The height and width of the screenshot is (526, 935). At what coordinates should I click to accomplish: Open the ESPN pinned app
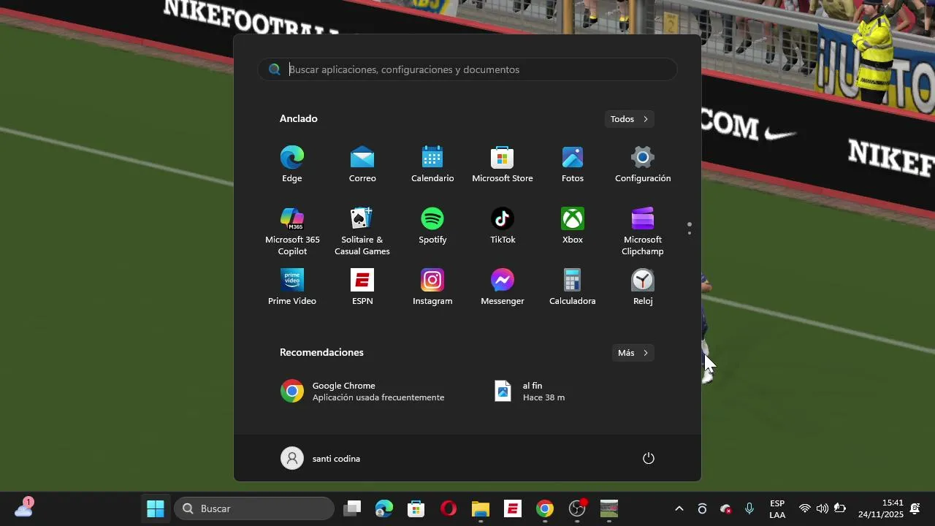362,287
